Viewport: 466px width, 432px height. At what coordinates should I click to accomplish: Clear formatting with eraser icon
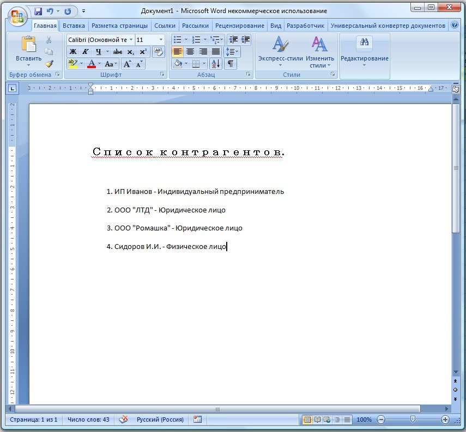coord(159,52)
